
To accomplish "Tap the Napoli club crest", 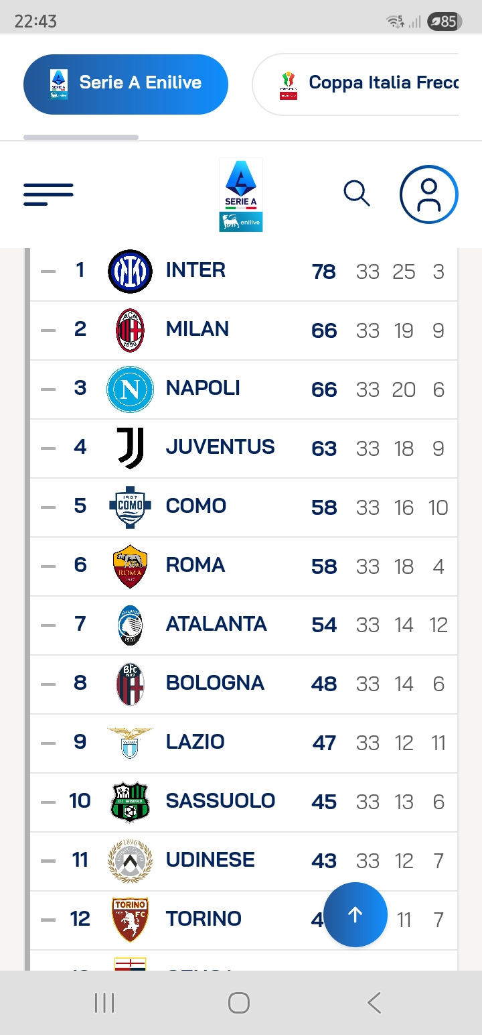I will click(130, 389).
